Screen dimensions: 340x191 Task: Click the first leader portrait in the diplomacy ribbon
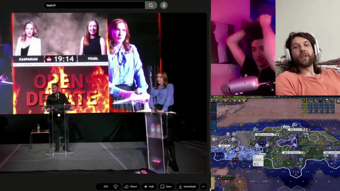coord(304,101)
